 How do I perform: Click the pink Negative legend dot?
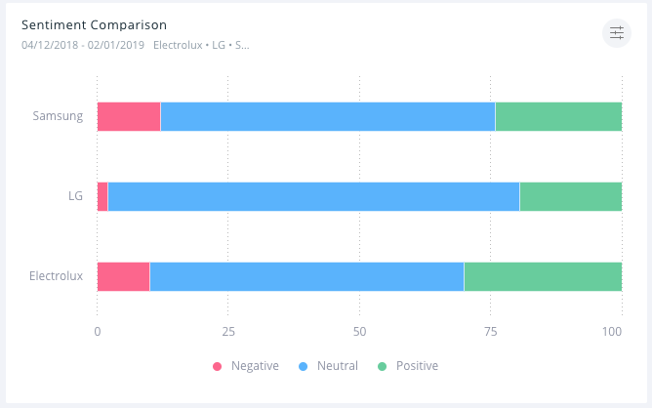pos(218,367)
